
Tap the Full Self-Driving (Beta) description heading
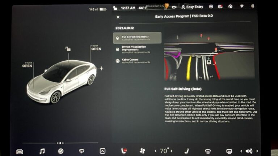click(183, 89)
